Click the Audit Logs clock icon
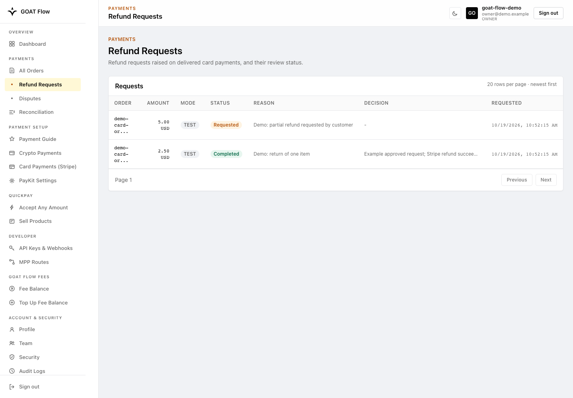 (12, 371)
